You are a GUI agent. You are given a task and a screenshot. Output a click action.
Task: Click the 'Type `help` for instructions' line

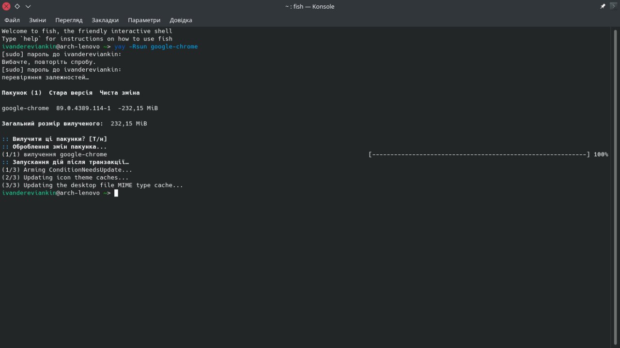coord(87,39)
